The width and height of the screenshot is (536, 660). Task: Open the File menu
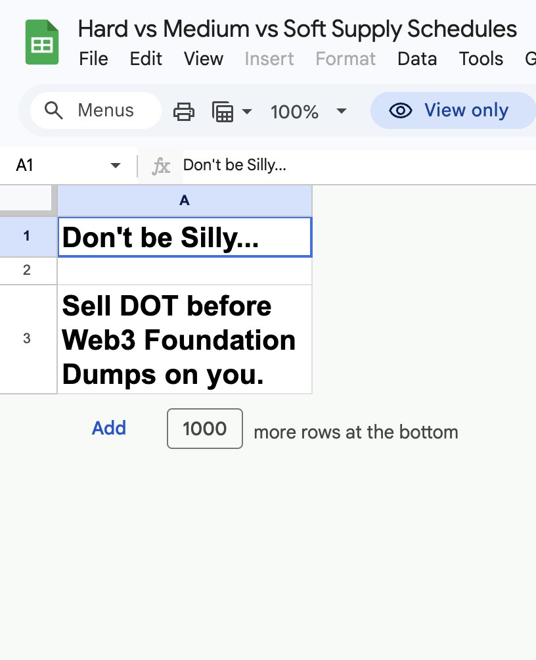(93, 59)
